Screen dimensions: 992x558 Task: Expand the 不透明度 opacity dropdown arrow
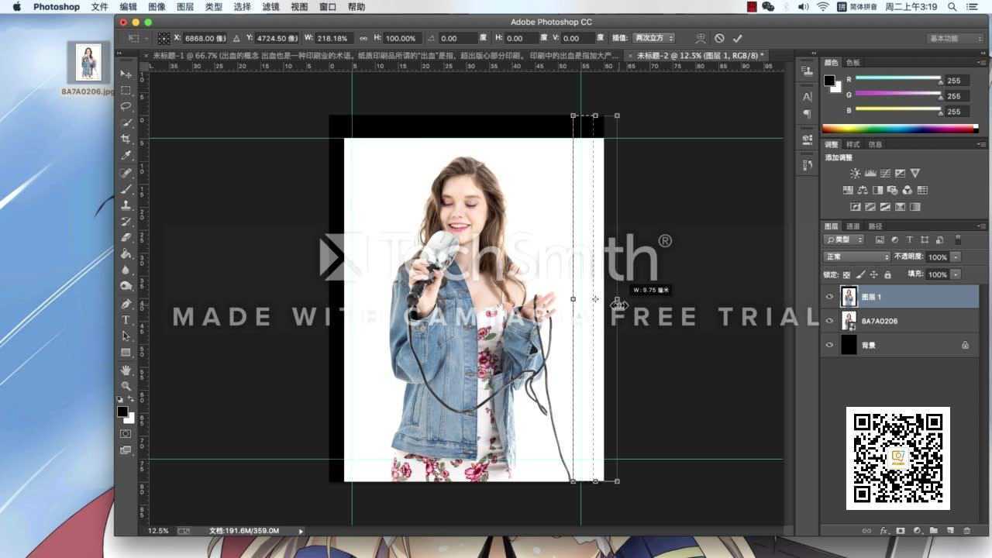(956, 257)
